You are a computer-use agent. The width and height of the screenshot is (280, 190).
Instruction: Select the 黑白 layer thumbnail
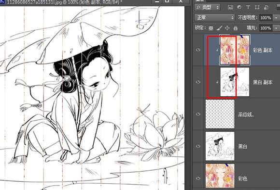pos(220,146)
